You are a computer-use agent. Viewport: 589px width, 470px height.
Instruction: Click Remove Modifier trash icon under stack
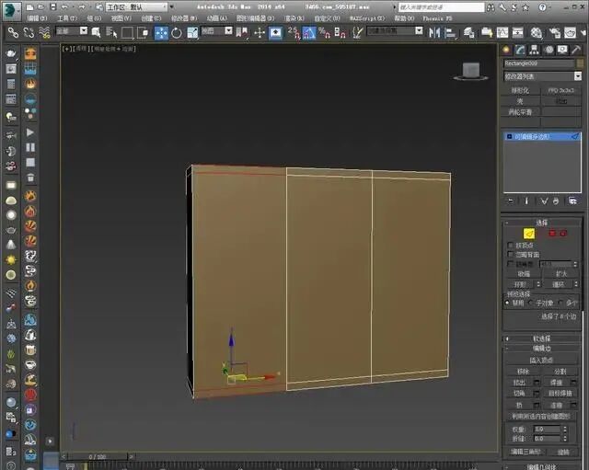[556, 201]
